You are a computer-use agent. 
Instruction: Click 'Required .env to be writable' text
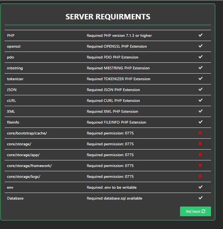[x=111, y=188]
